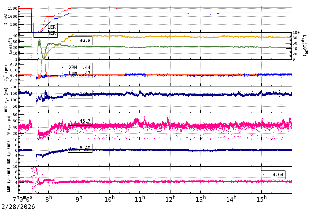Click the 500 tick on current axis
Viewport: 311px width, 210px height.
click(x=14, y=25)
